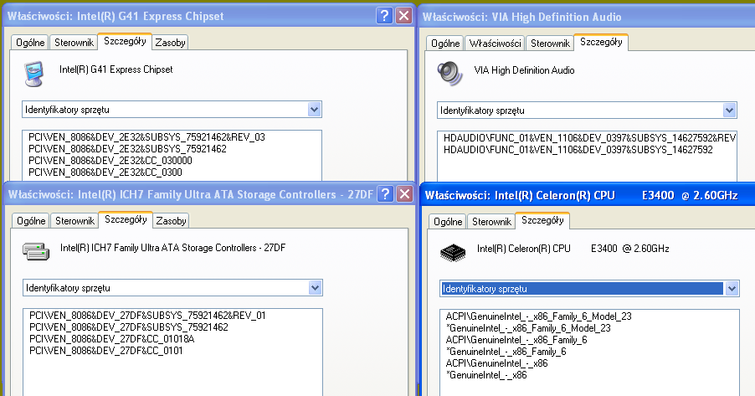
Task: Click the G41 Express Chipset monitor icon
Action: [x=34, y=74]
